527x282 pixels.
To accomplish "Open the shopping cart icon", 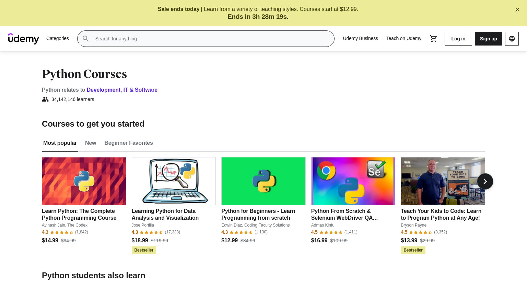I will coord(433,39).
